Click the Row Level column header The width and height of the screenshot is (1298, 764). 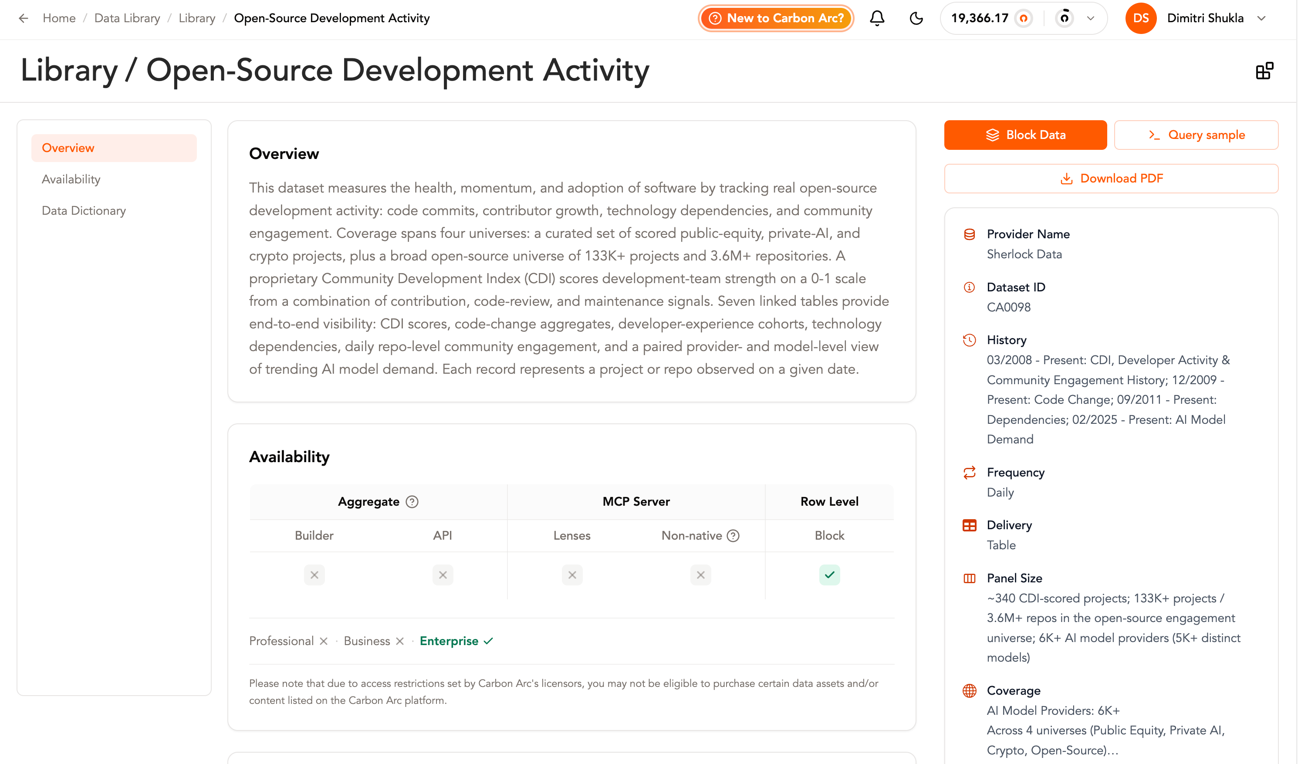829,502
